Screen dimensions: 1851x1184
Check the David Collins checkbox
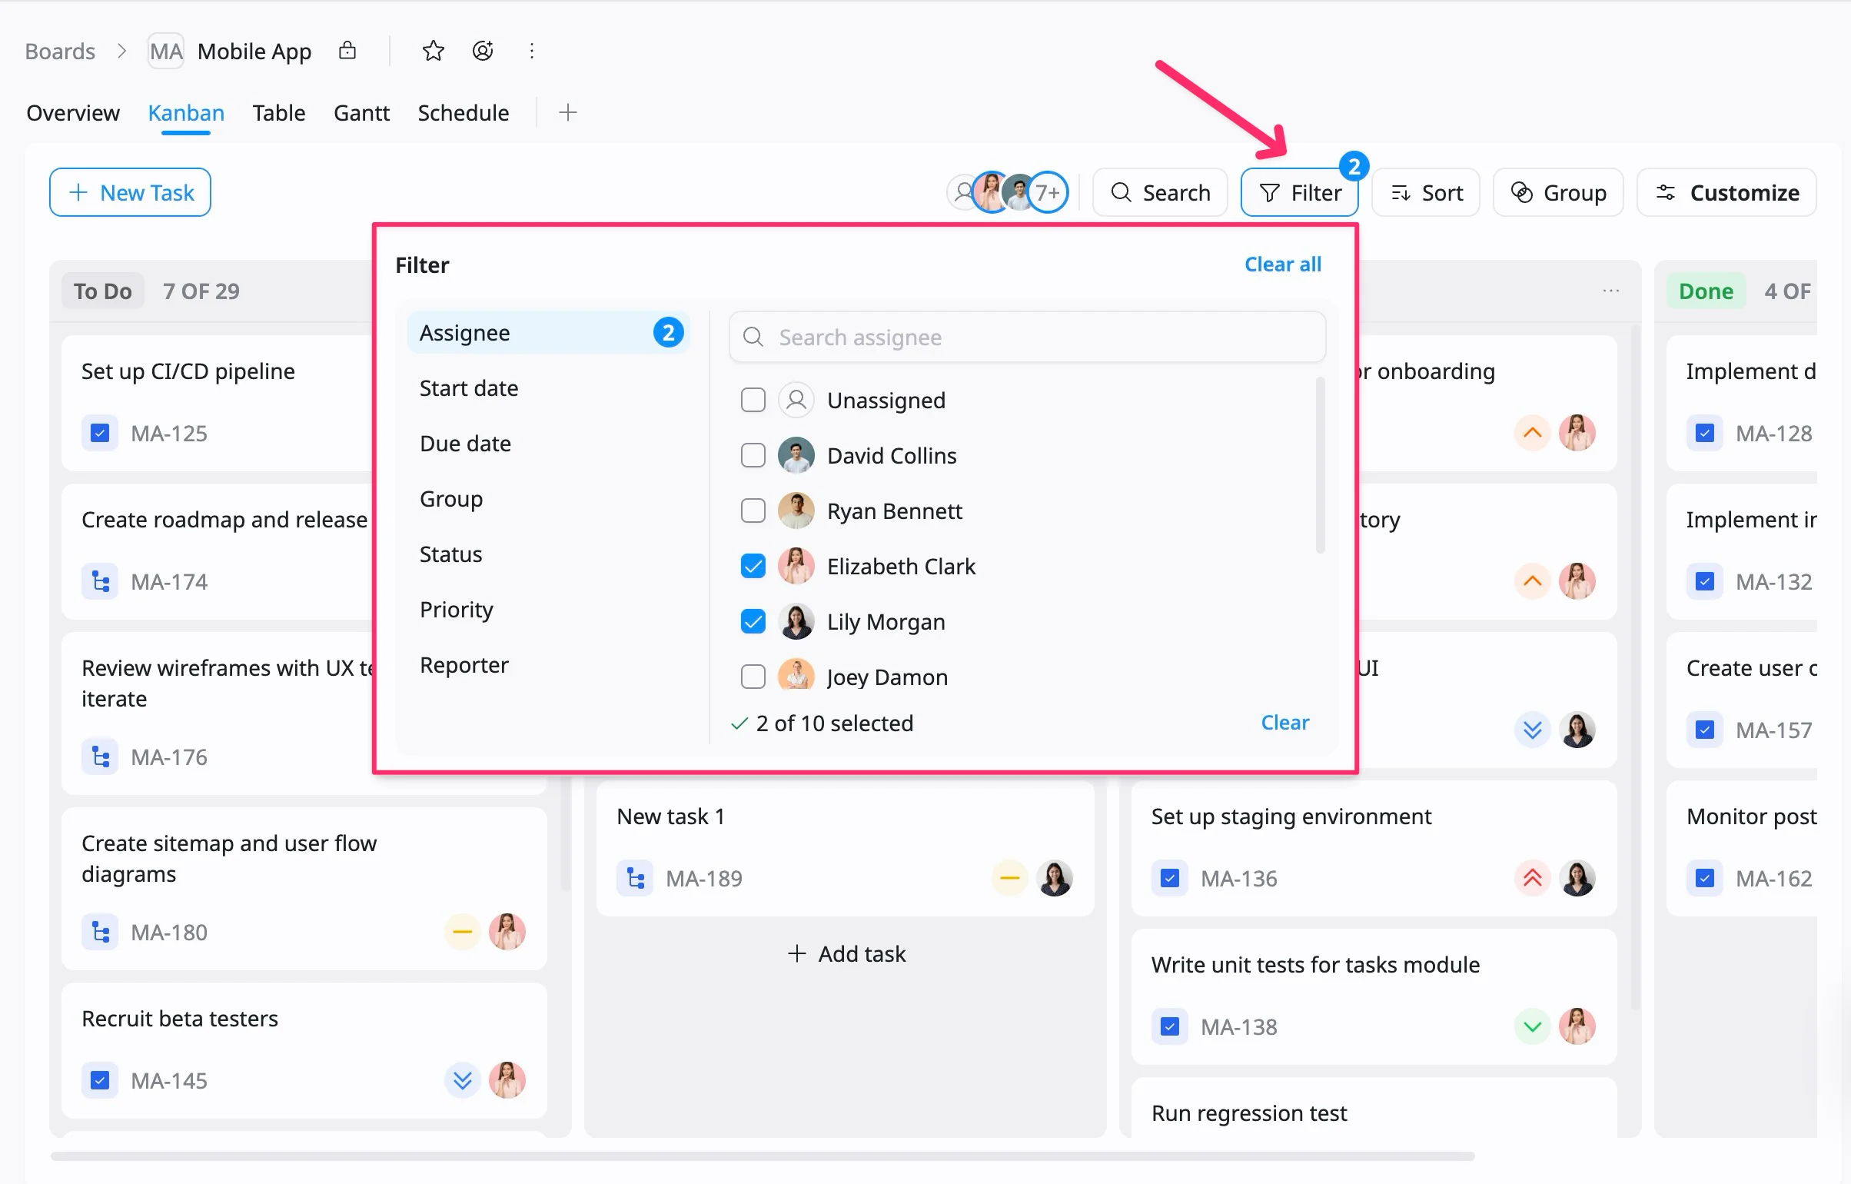pos(753,455)
